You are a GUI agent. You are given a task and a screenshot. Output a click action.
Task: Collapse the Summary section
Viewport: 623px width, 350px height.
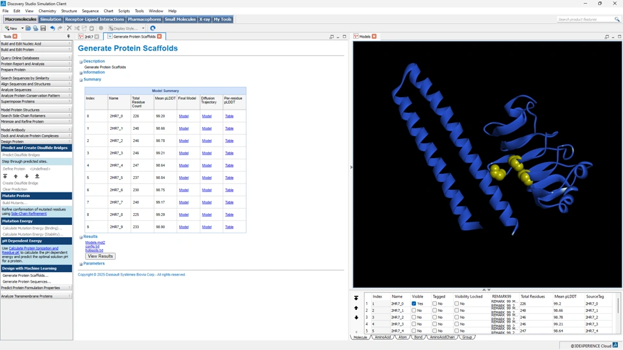80,80
